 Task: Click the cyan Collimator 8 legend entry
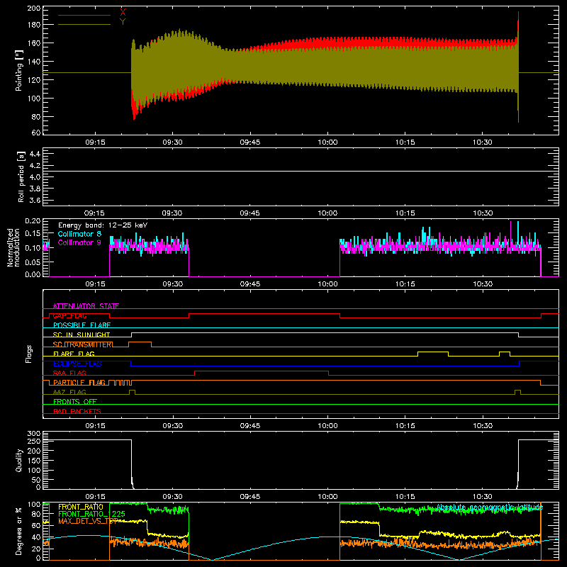click(x=79, y=234)
